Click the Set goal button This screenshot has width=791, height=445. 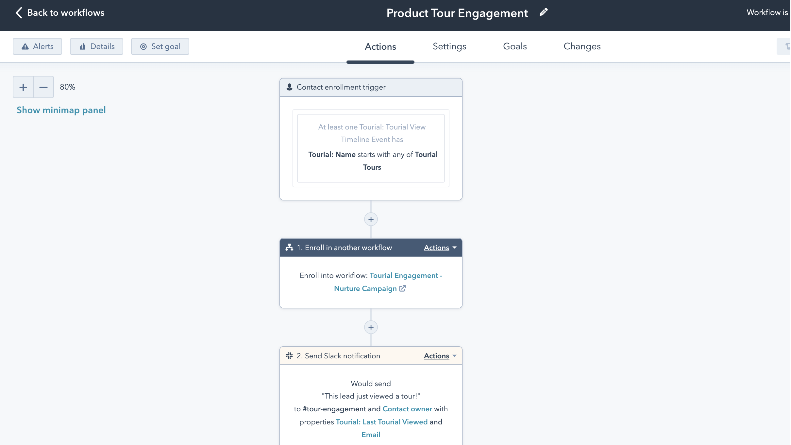click(x=160, y=46)
